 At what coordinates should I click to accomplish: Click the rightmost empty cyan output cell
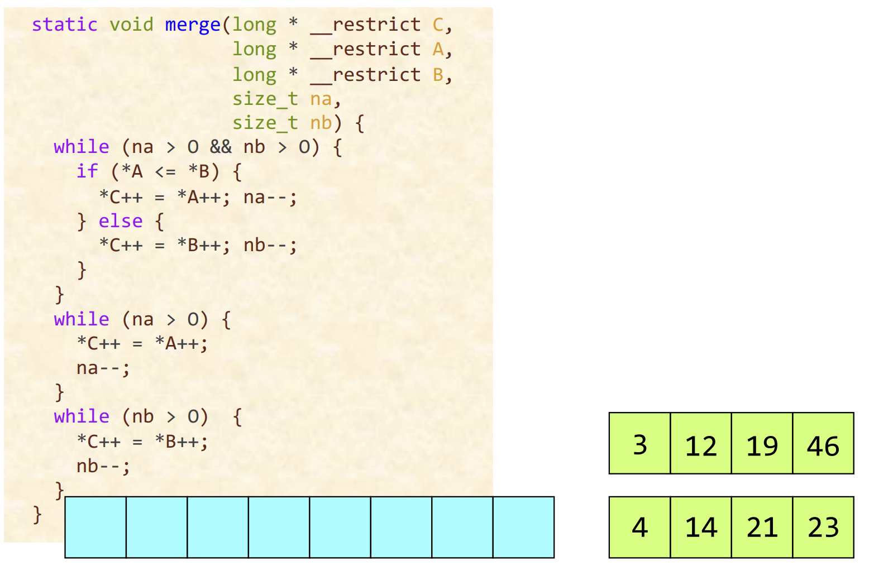pos(524,527)
